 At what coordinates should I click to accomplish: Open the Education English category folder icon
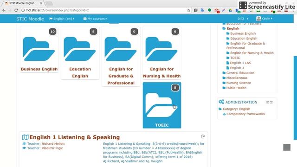point(80,49)
